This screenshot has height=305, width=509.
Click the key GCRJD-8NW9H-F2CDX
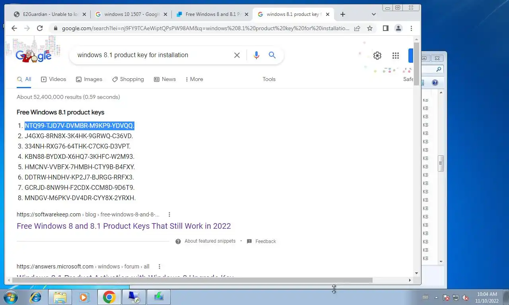80,187
